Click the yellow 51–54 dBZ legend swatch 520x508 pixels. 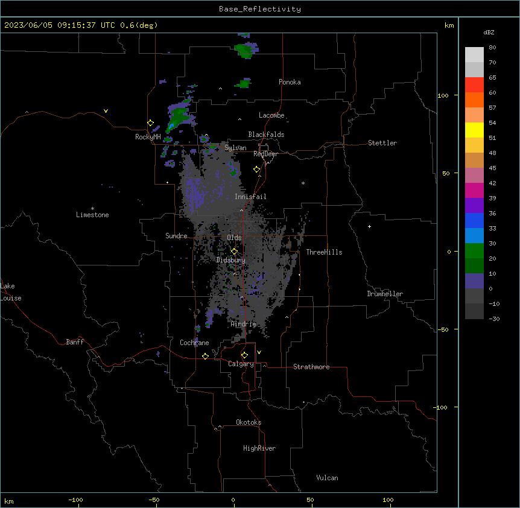coord(474,130)
